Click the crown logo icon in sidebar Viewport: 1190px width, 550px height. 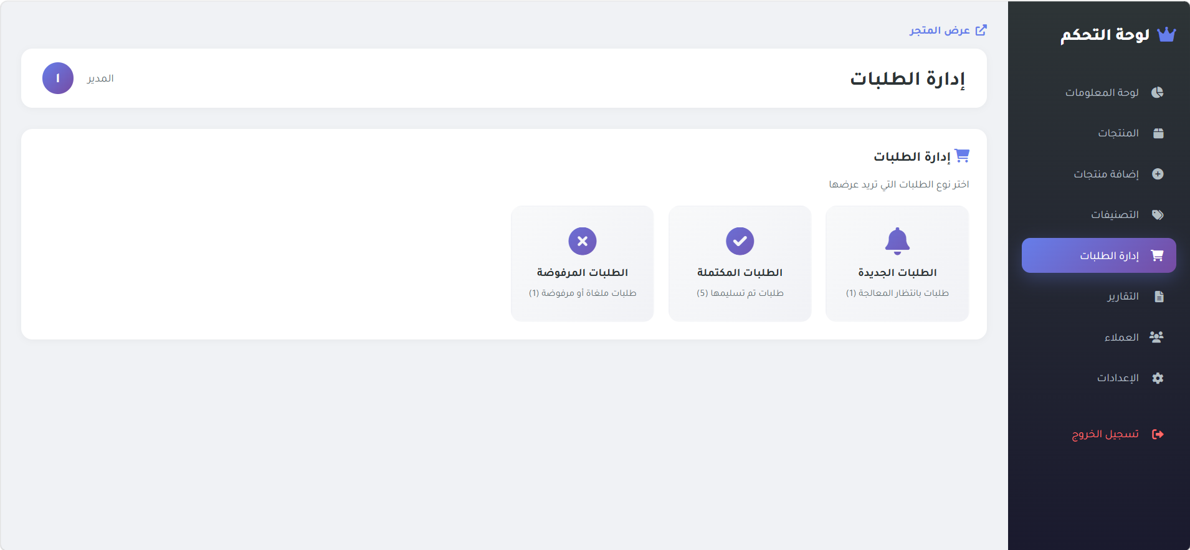(x=1166, y=35)
